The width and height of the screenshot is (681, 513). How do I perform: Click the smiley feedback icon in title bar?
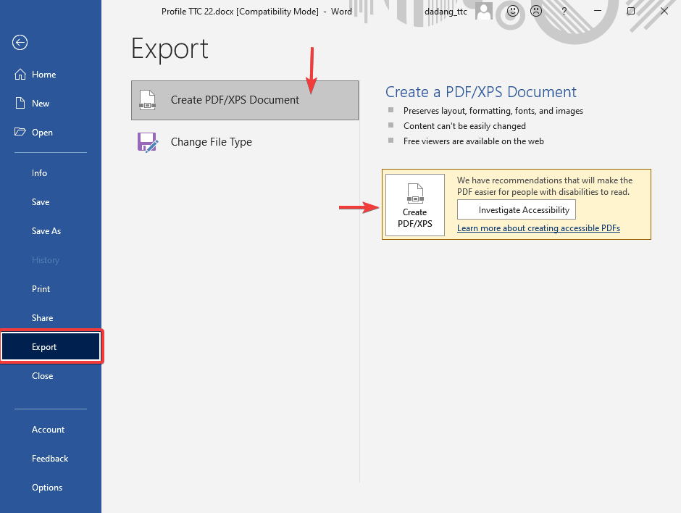pos(513,12)
